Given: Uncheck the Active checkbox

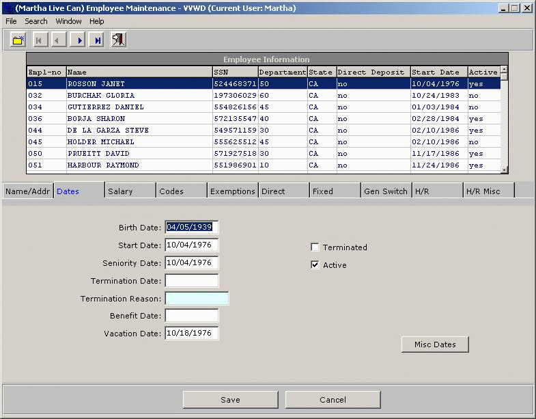Looking at the screenshot, I should point(315,265).
